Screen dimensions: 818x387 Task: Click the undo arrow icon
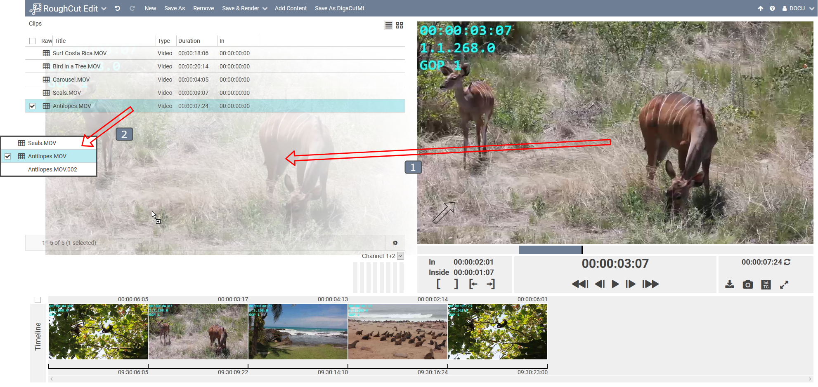point(118,8)
